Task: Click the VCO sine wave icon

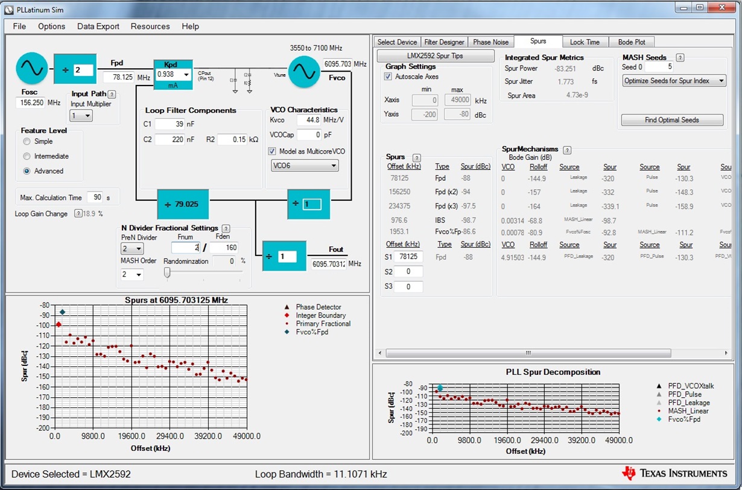Action: (304, 72)
